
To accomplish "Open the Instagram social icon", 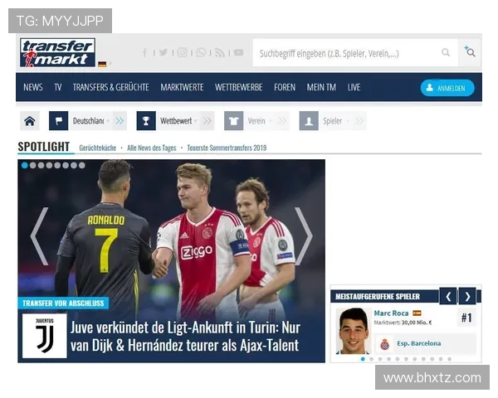I will [182, 52].
